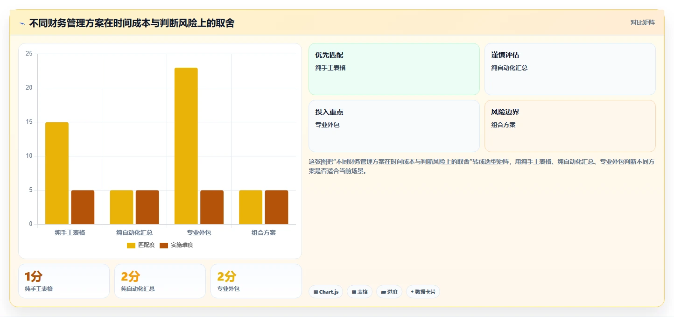Select the 表格 tag chip
674x317 pixels.
pos(360,292)
